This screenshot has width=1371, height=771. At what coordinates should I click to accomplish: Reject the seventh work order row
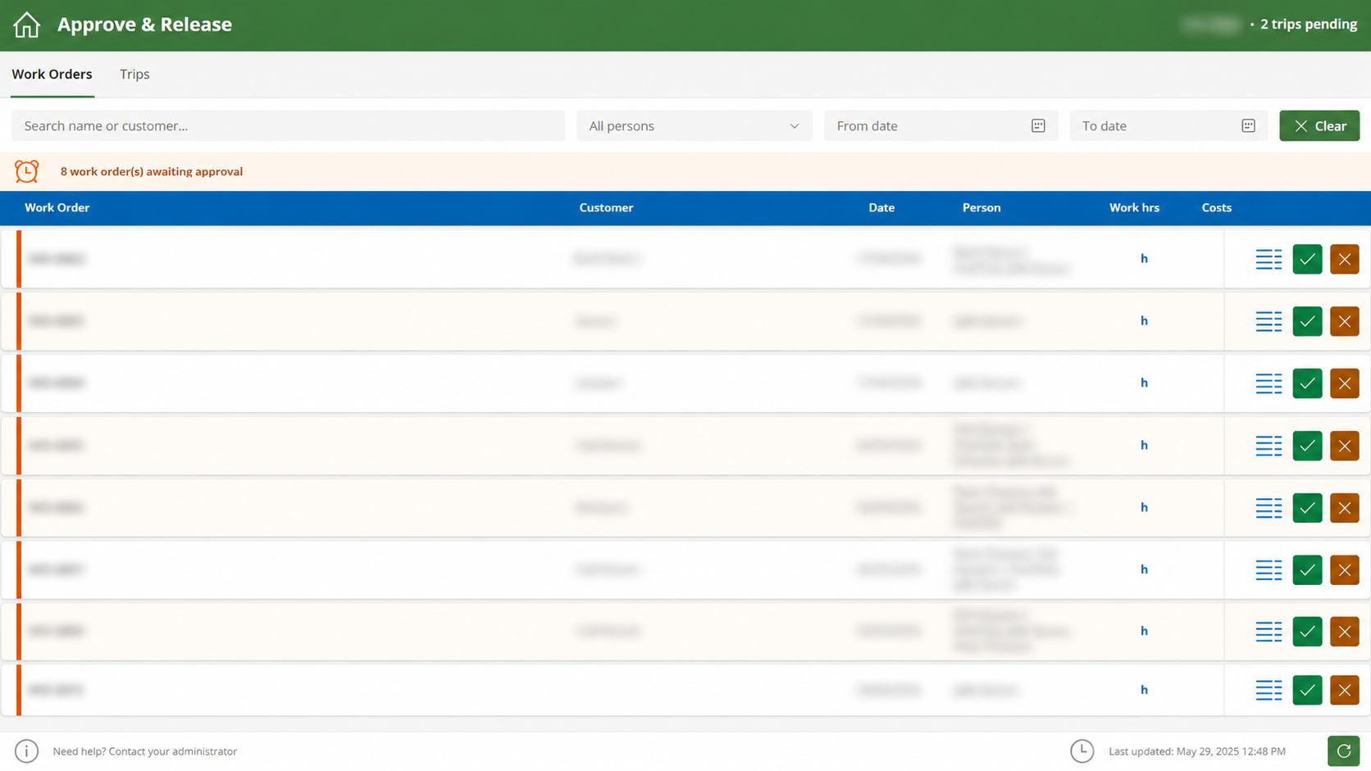click(x=1345, y=632)
